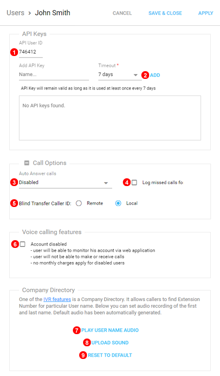
Task: Open Auto Answer calls dropdown
Action: 66,183
